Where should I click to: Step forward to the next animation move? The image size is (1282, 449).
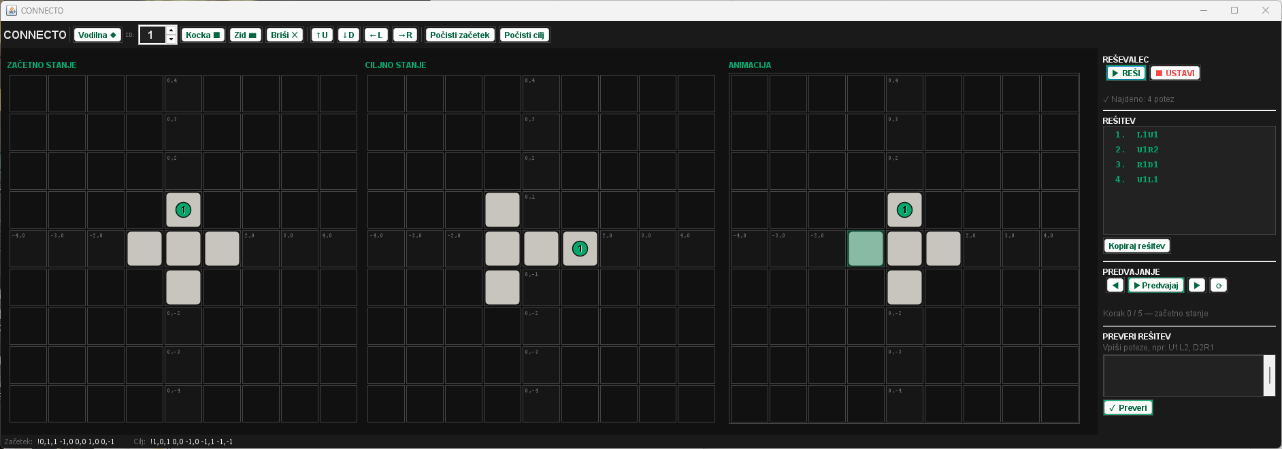click(x=1197, y=285)
